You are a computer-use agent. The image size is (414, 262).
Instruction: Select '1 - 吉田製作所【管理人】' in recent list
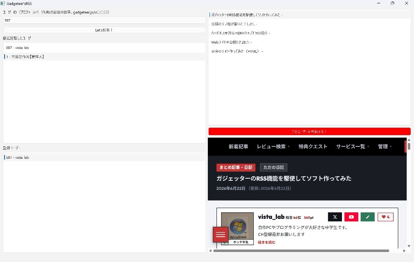point(104,56)
